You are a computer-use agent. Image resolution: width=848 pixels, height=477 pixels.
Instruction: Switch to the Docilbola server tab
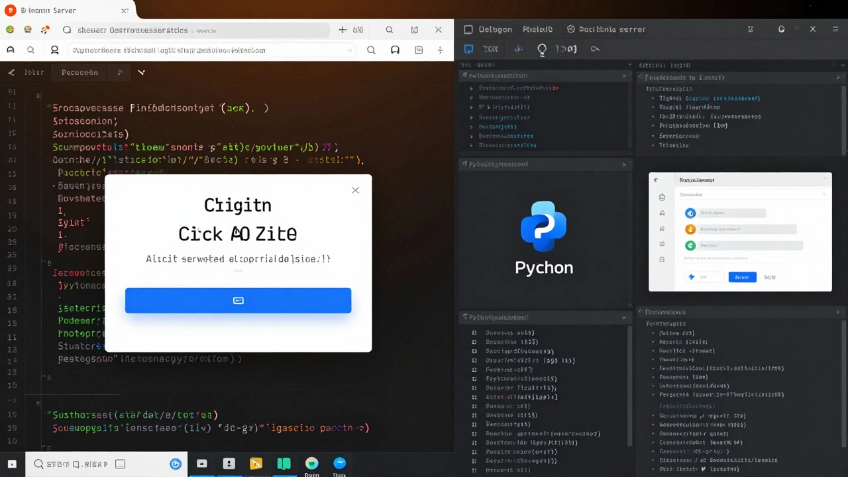(606, 28)
